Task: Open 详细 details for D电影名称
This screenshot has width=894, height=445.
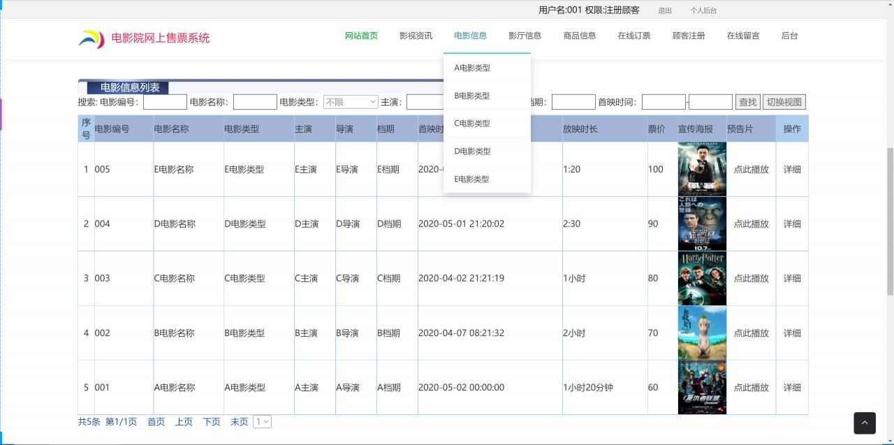Action: (792, 224)
